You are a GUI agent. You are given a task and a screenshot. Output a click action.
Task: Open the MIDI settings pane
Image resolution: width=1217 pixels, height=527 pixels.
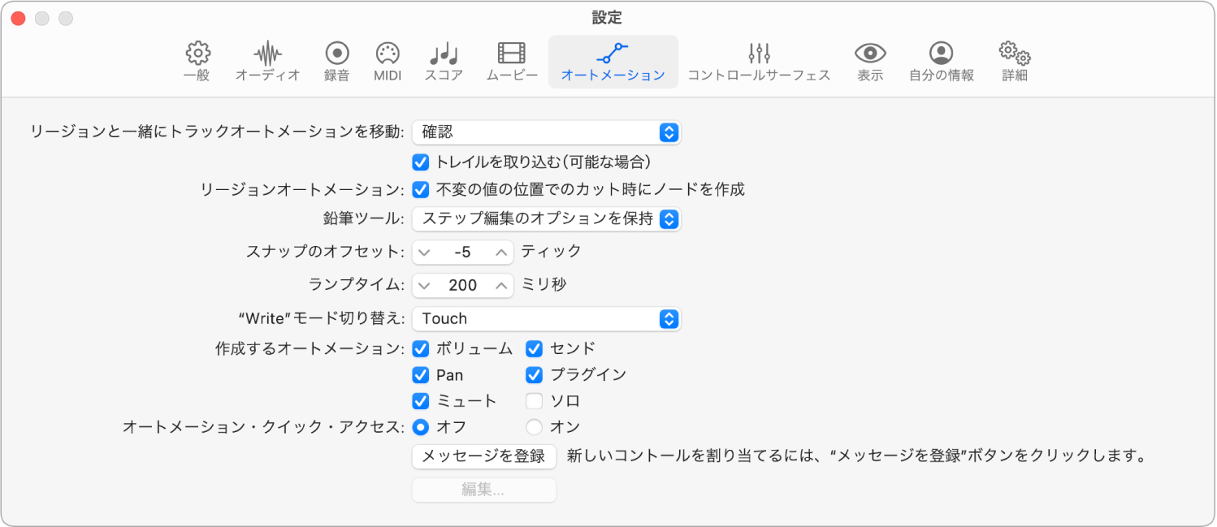[x=388, y=61]
